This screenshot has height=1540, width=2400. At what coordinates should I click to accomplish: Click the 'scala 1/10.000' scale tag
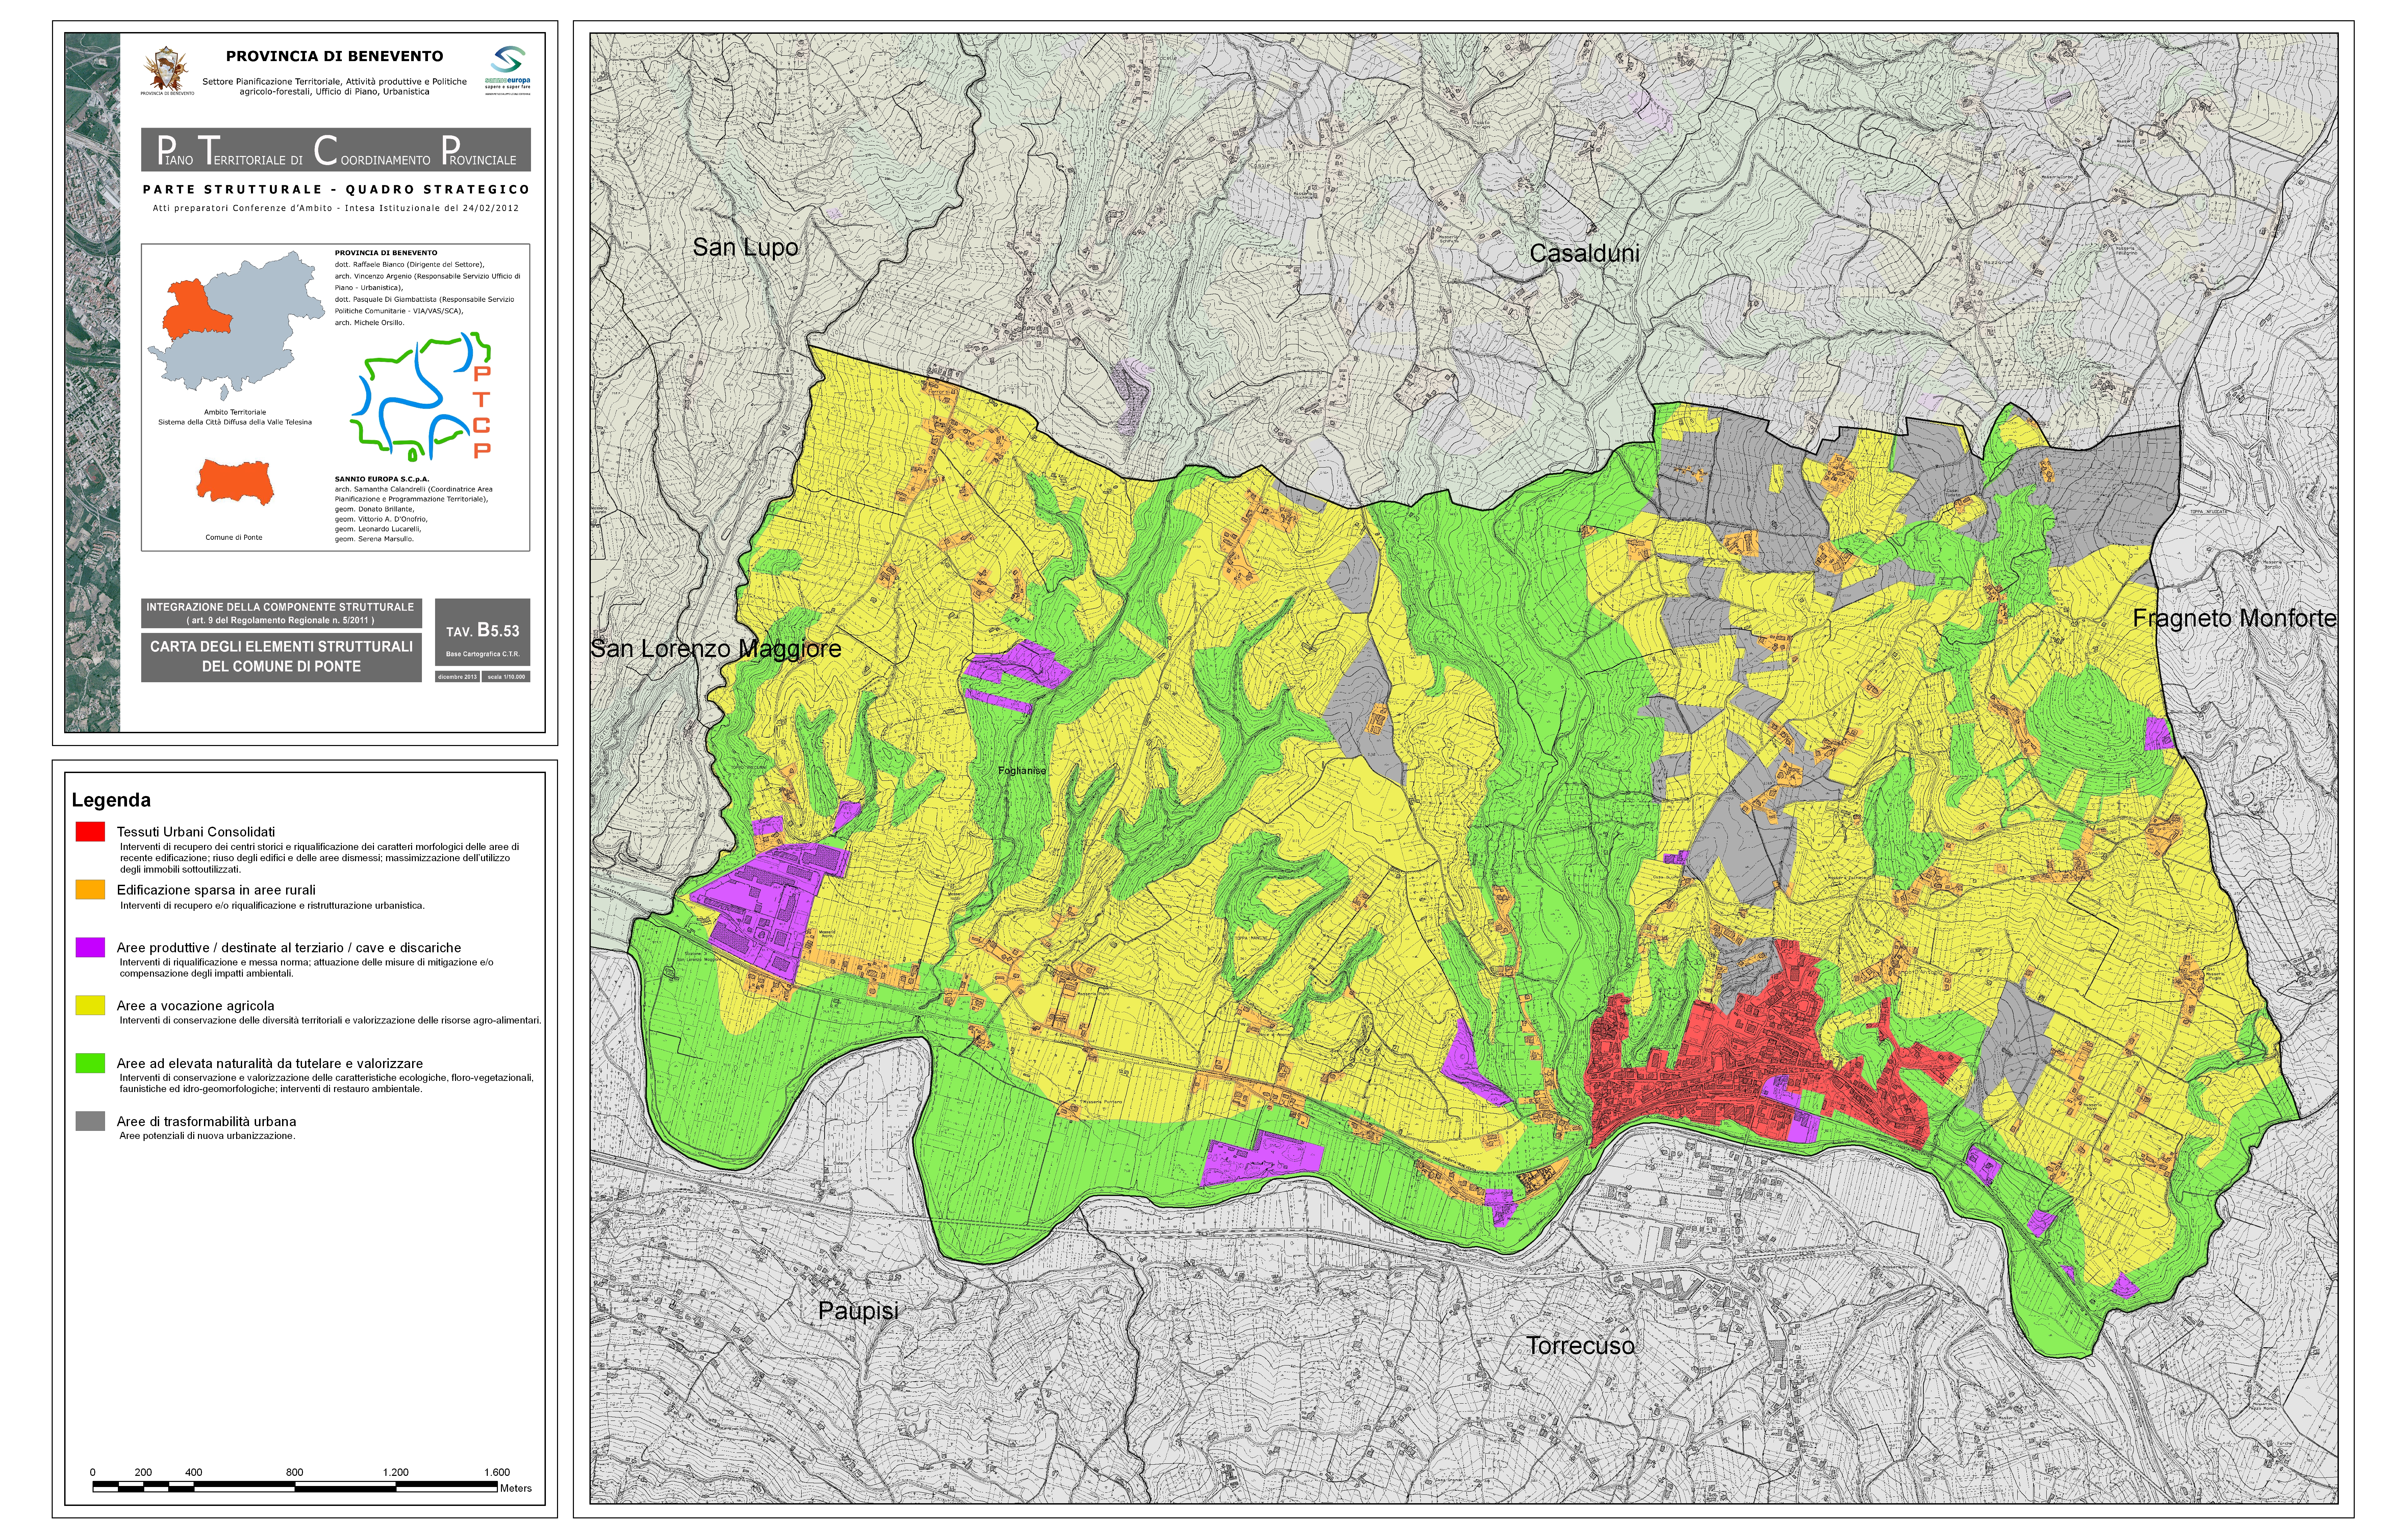point(506,677)
